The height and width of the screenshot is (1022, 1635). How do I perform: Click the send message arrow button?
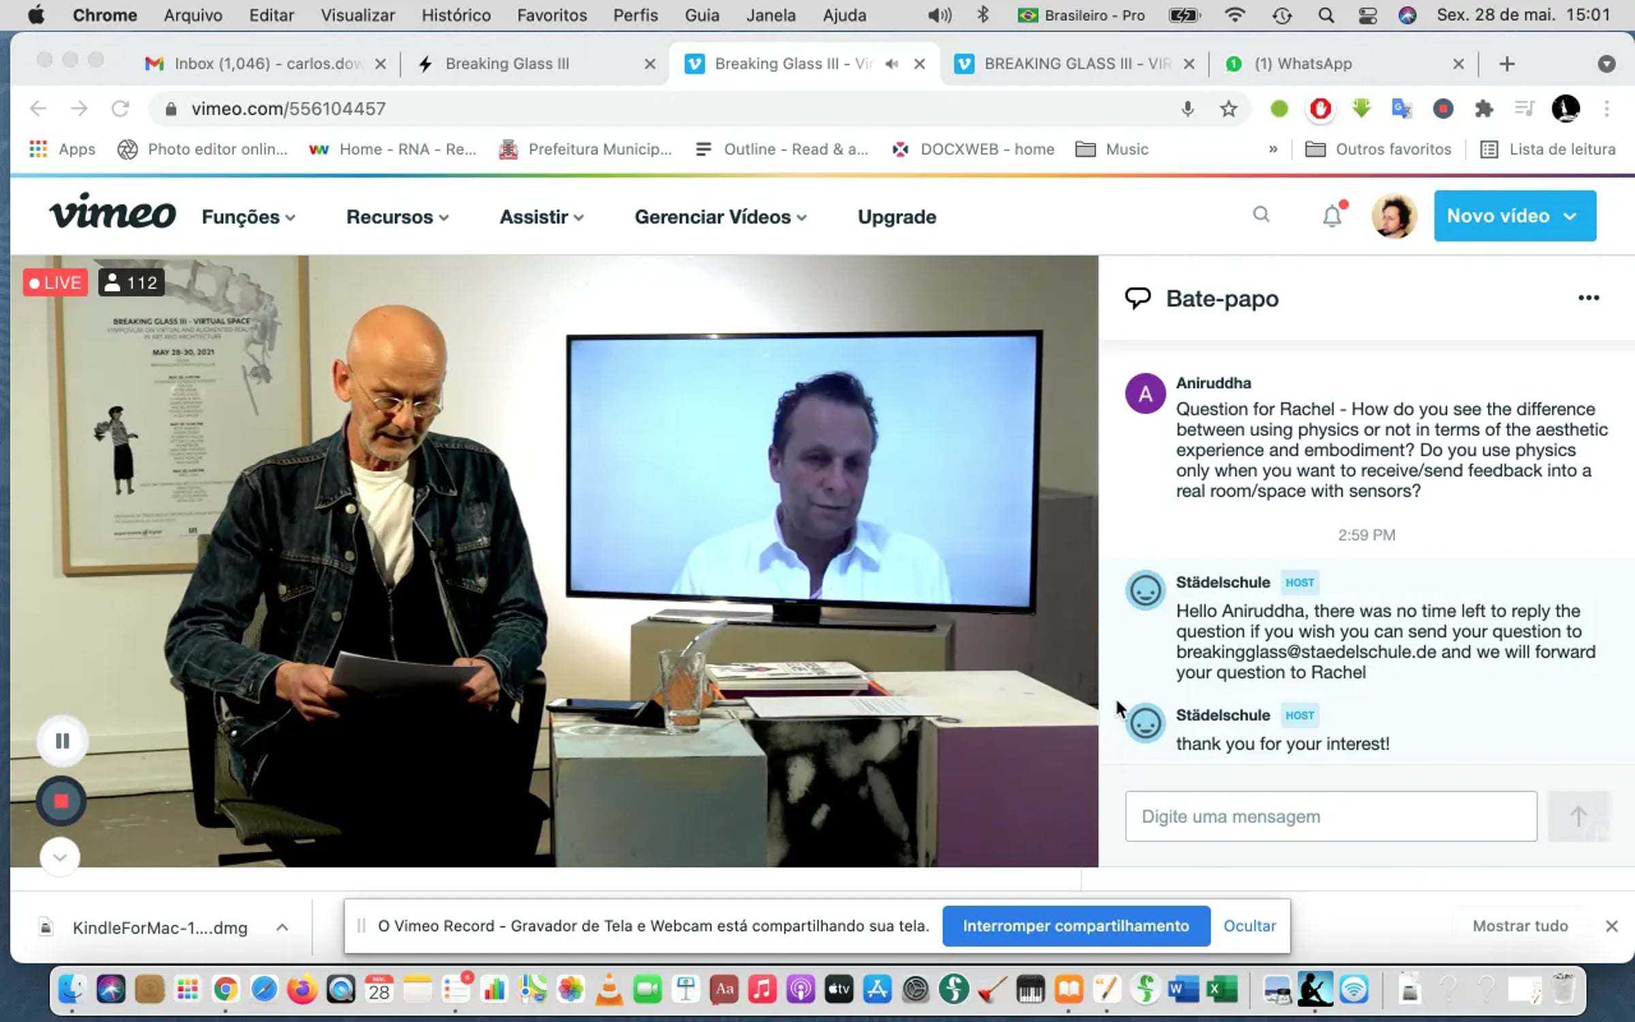(x=1578, y=816)
